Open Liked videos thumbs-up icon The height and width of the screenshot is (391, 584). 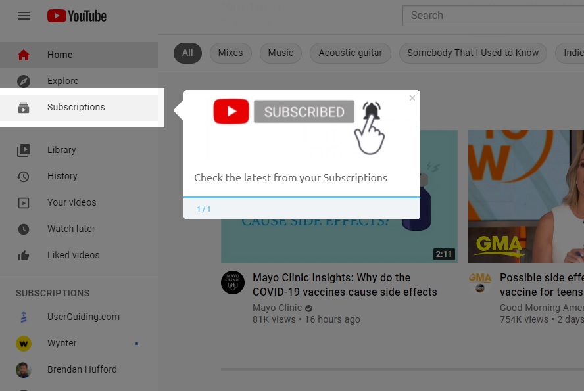(24, 255)
